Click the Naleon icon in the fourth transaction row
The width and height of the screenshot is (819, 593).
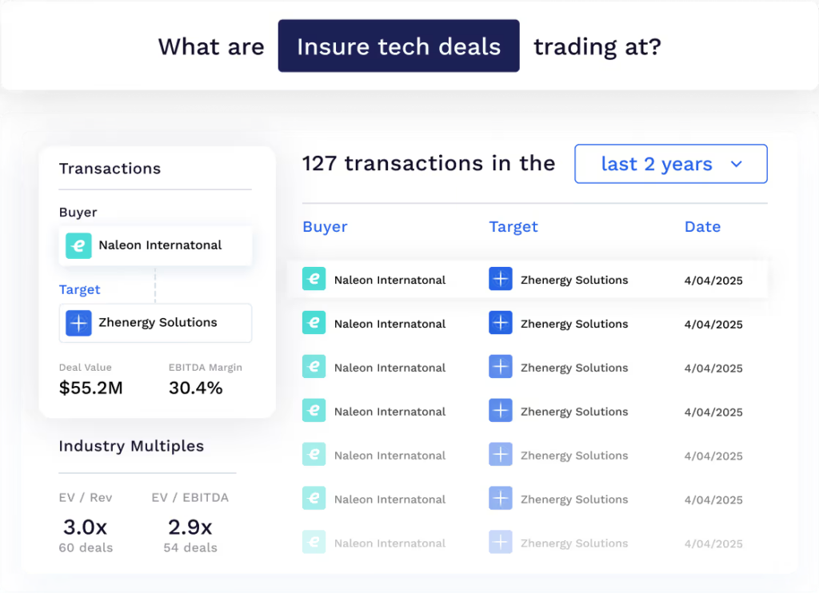[x=314, y=411]
